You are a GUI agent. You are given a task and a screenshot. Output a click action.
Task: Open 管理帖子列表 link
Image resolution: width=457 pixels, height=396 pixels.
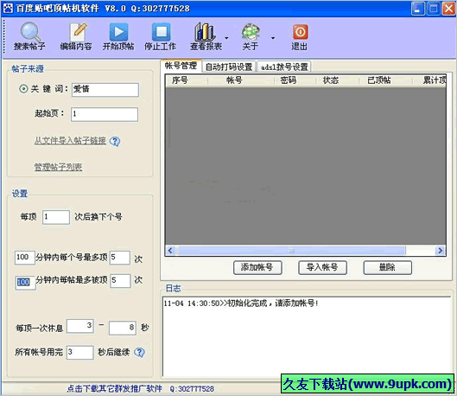58,167
